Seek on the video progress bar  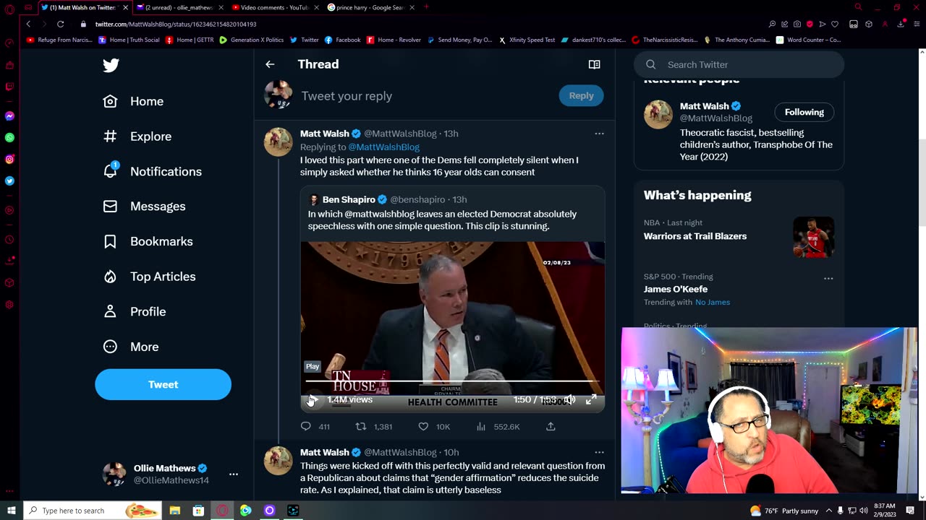452,381
